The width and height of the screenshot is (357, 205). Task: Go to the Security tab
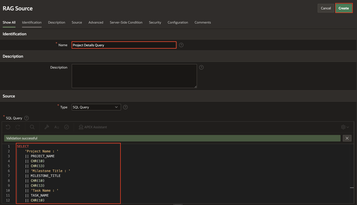[155, 22]
